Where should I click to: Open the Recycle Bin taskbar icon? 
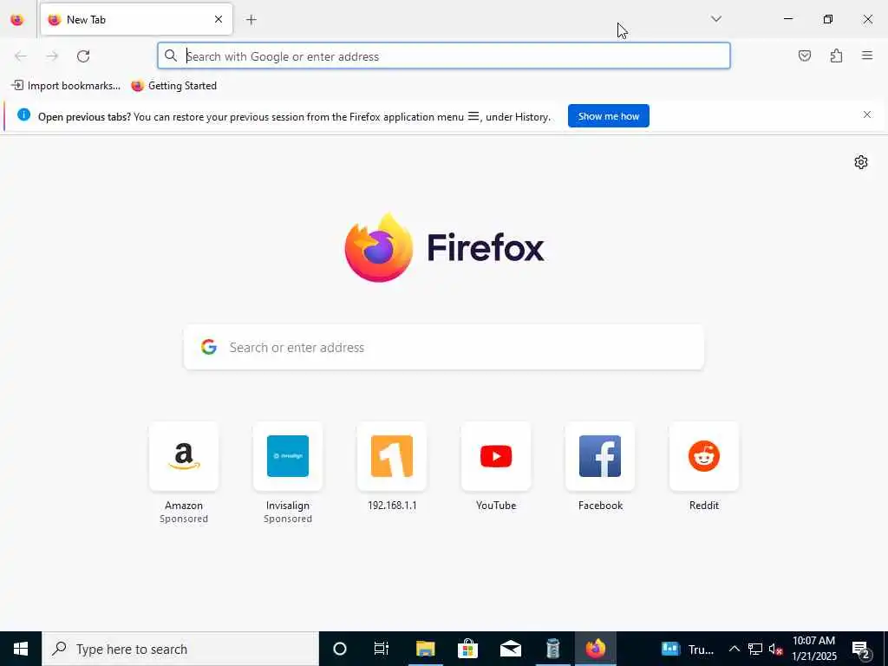552,649
